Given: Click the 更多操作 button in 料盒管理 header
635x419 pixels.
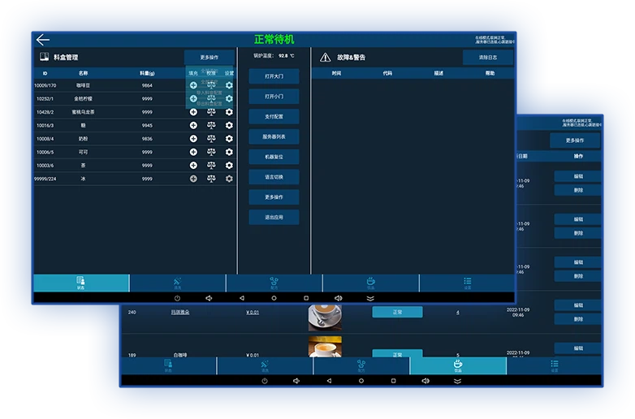Looking at the screenshot, I should (x=210, y=58).
